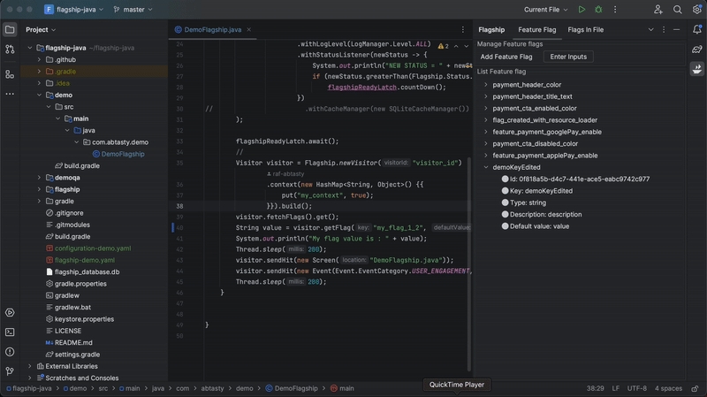The width and height of the screenshot is (707, 397).
Task: Open the master branch dropdown
Action: [x=133, y=9]
